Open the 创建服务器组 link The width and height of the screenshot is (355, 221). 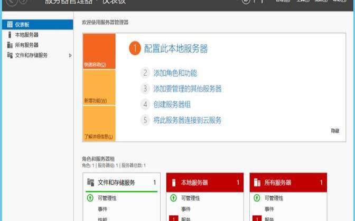[x=172, y=104]
